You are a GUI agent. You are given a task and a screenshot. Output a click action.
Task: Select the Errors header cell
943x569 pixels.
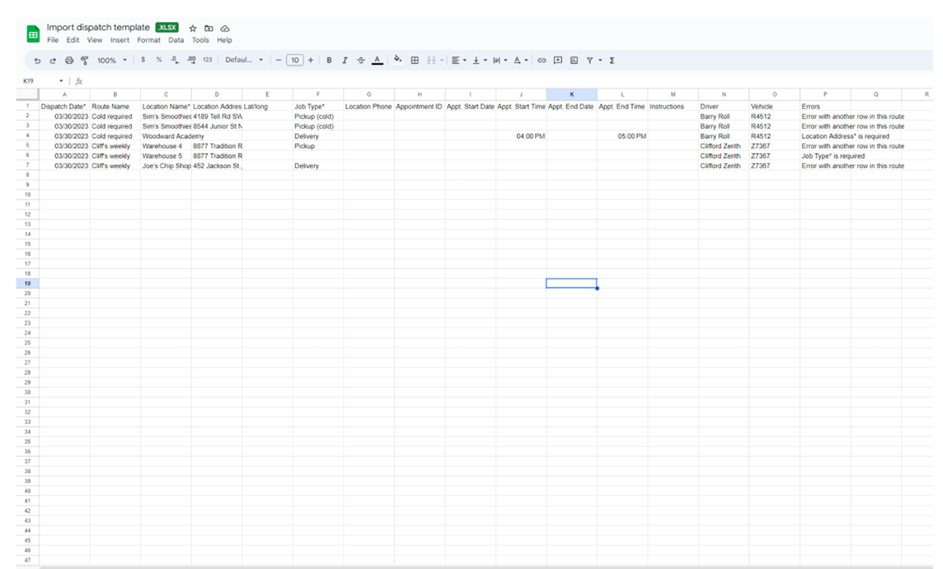point(824,106)
